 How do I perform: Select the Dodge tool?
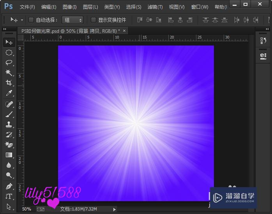pos(9,175)
